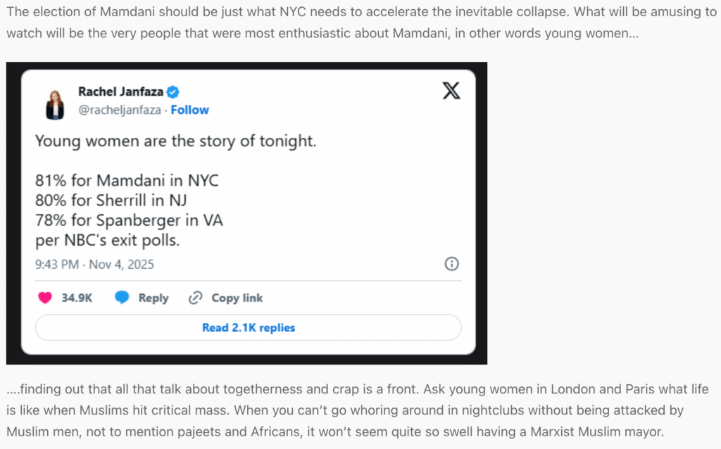The image size is (721, 449).
Task: Click the Copy link text label
Action: (237, 298)
